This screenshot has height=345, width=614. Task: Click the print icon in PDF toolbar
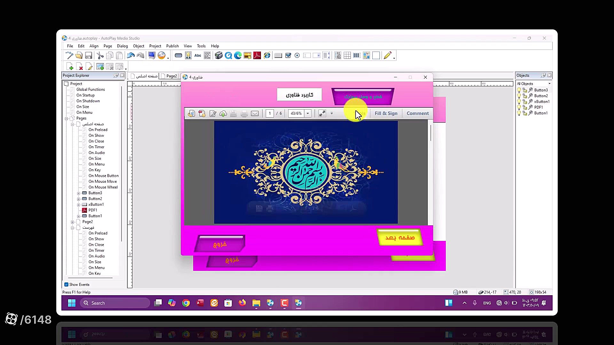tap(244, 113)
